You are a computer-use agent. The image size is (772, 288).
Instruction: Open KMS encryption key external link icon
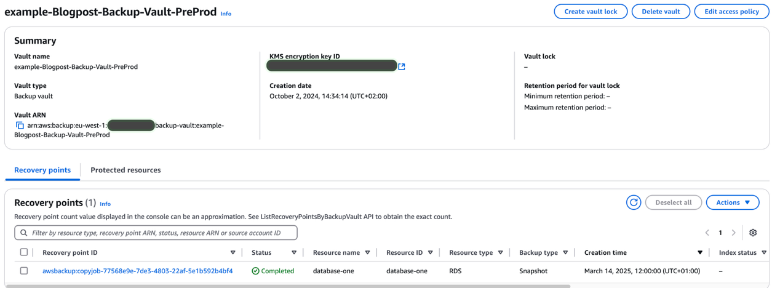click(402, 66)
